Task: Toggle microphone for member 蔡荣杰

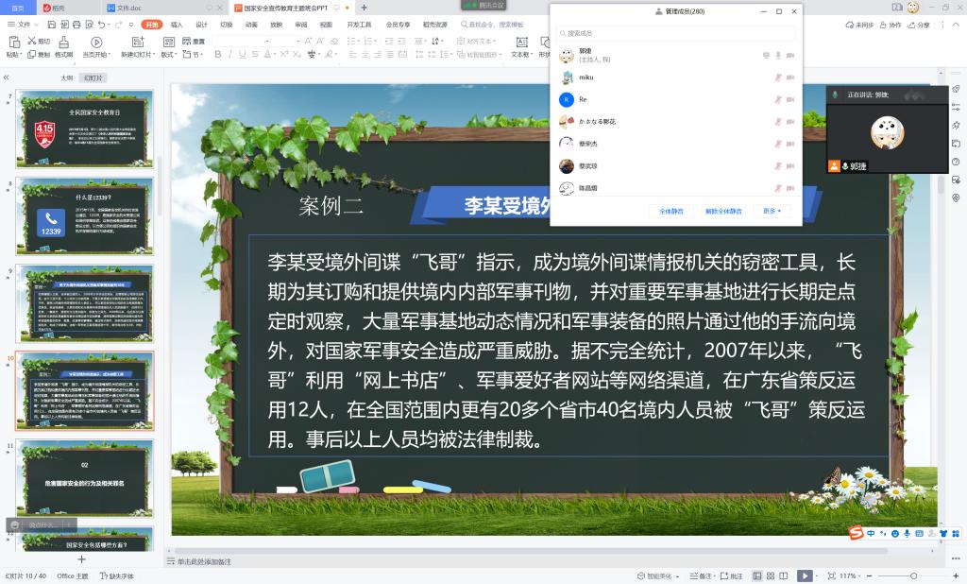Action: [x=778, y=144]
